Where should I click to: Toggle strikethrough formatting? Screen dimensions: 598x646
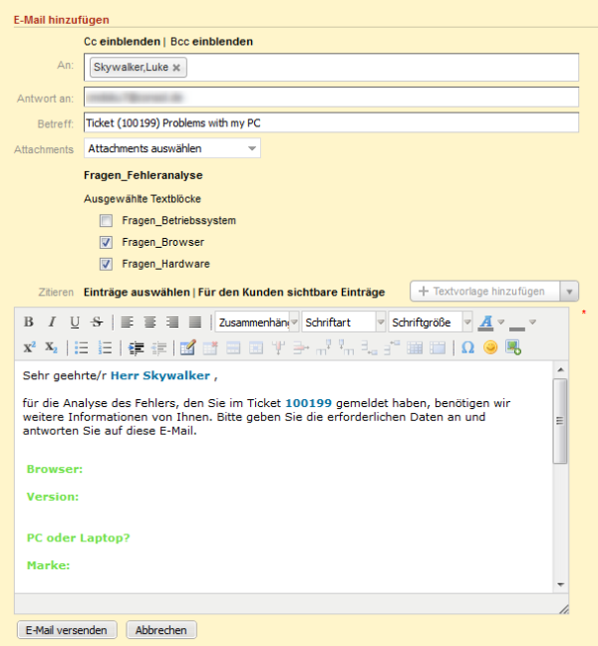tap(98, 322)
